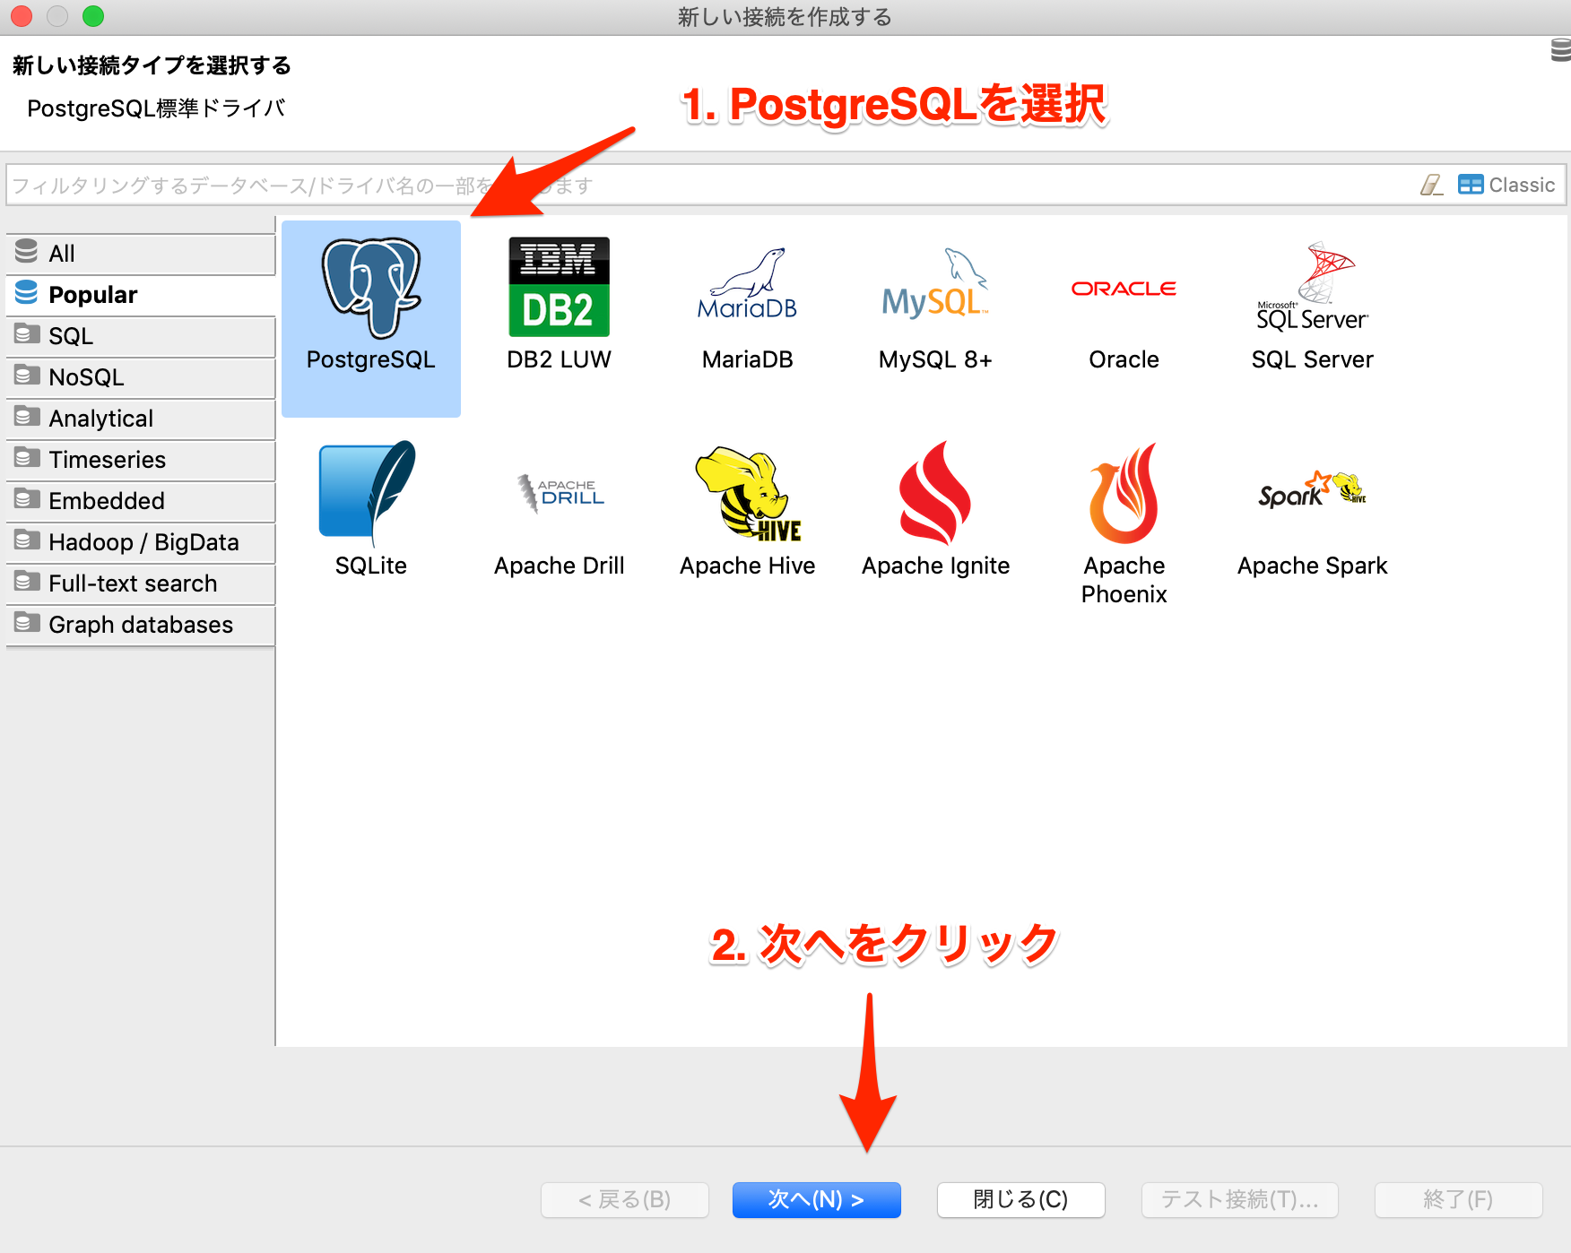Click the PostgreSQL label text
This screenshot has height=1253, width=1571.
371,359
